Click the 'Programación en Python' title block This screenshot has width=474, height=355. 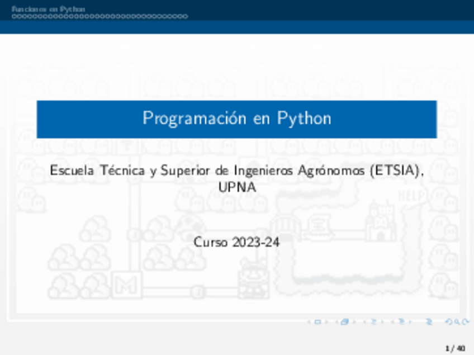pos(236,119)
